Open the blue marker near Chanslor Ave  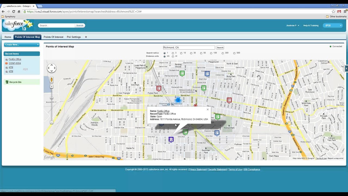click(x=217, y=133)
